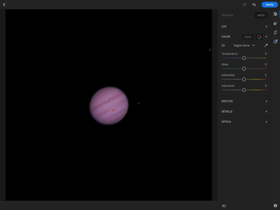Go back using the top-left arrow

point(4,4)
